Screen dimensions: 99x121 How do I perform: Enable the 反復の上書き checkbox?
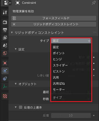pos(21,107)
